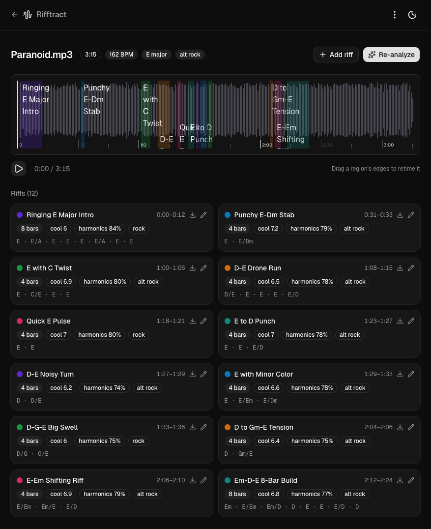The height and width of the screenshot is (529, 431).
Task: Download the D-E Drone Run riff
Action: pyautogui.click(x=400, y=268)
